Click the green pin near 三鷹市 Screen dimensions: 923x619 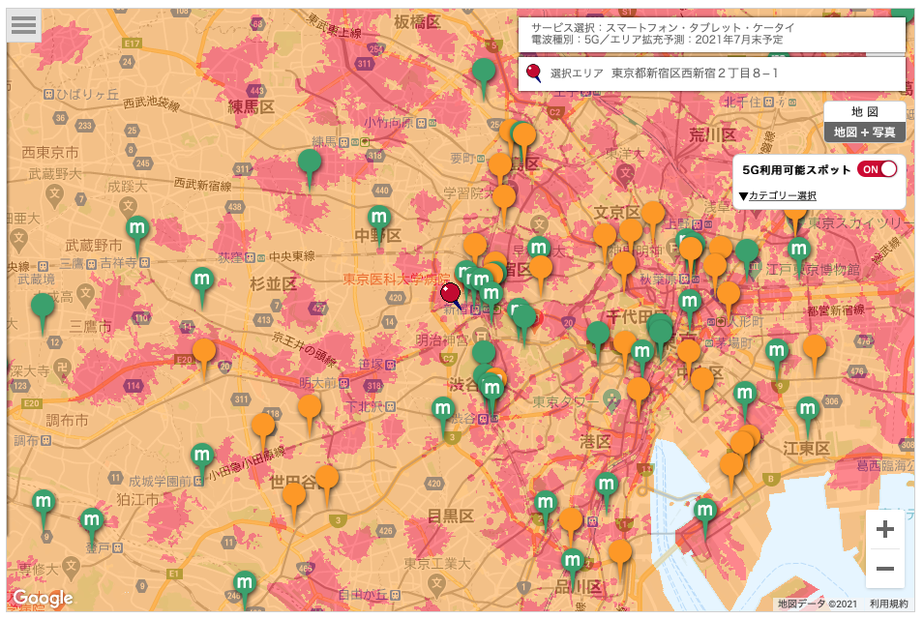43,309
